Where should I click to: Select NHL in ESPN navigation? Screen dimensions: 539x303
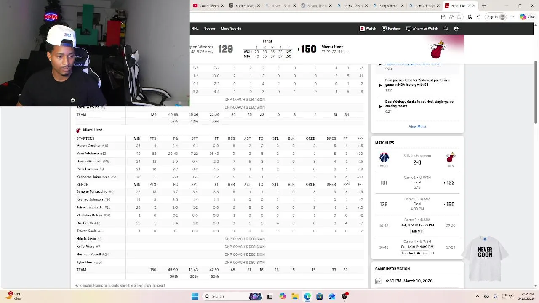195,29
